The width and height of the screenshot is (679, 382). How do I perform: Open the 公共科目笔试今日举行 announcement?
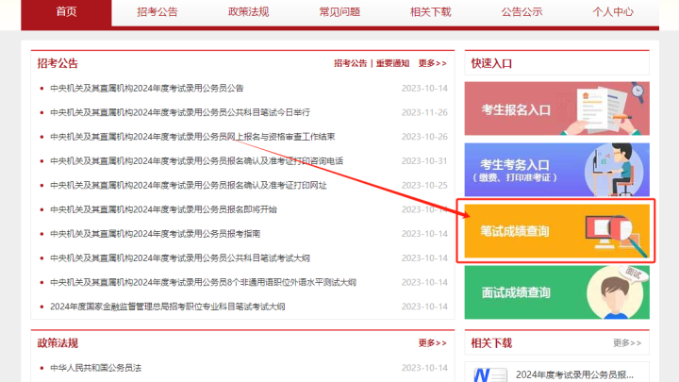180,112
